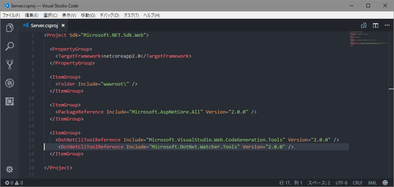Change language mode XML
The width and height of the screenshot is (394, 187).
point(372,183)
